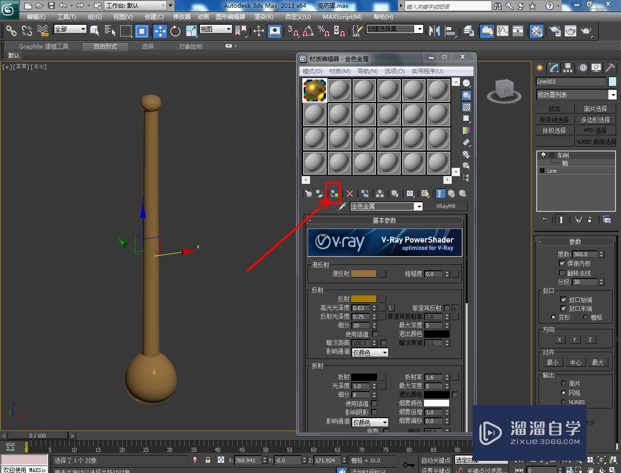Toggle Percent Snap
This screenshot has width=621, height=473.
point(324,31)
